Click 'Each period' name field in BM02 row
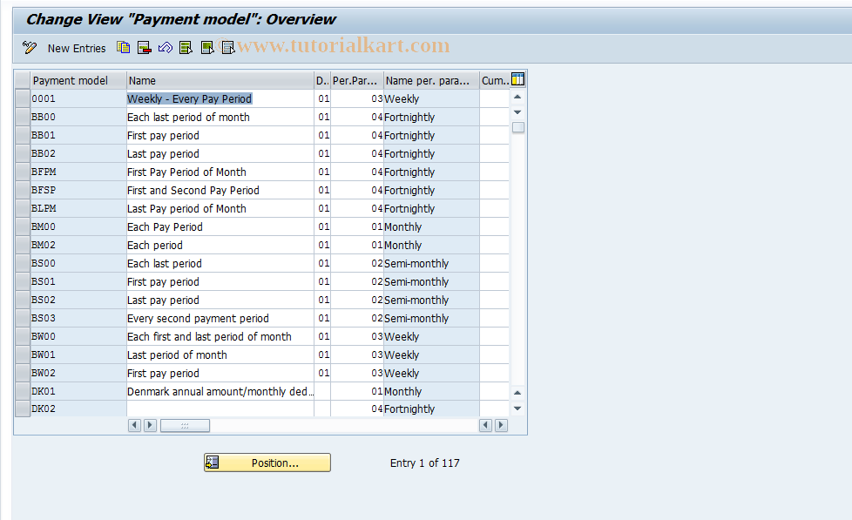 tap(220, 245)
